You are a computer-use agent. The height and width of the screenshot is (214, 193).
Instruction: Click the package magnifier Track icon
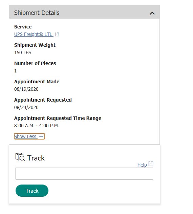pyautogui.click(x=20, y=157)
